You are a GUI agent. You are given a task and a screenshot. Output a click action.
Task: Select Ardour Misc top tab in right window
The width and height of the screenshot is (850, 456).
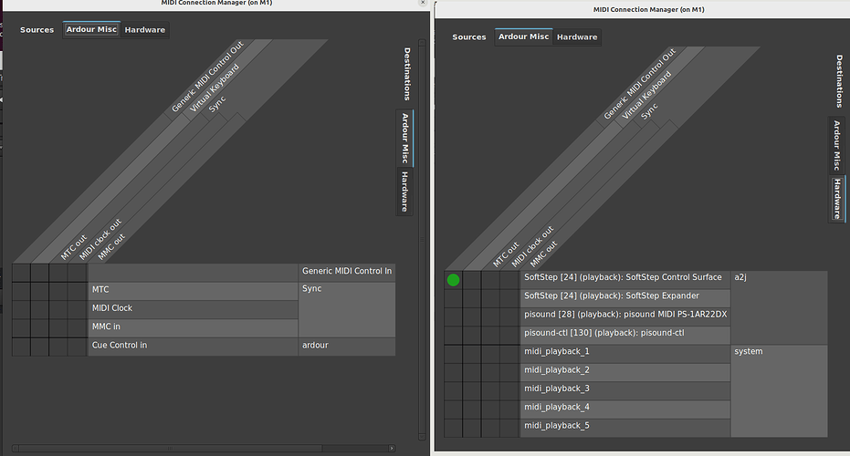click(x=523, y=37)
